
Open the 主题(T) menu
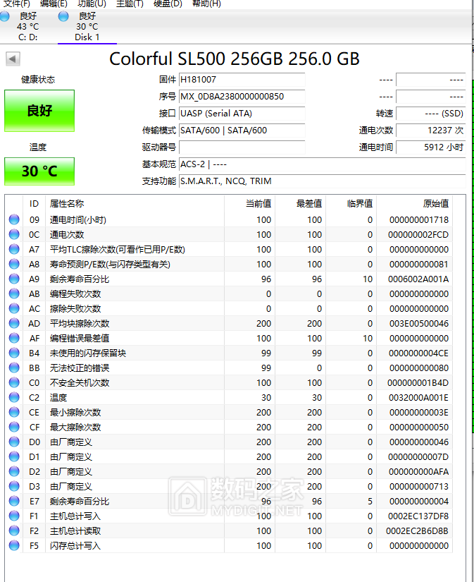pos(129,4)
